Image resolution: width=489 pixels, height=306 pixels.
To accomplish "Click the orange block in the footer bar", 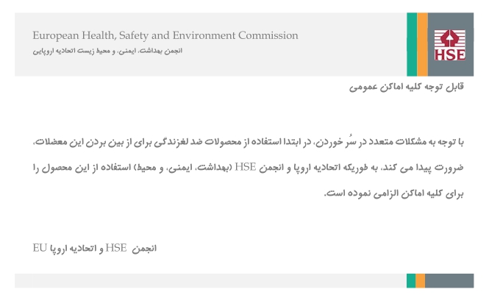I will (421, 280).
